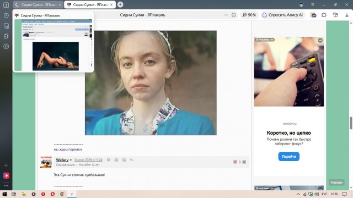
Task: Click the info icon in Wallery's post
Action: 109,160
